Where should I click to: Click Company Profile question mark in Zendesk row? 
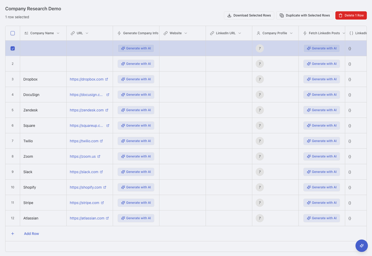(260, 110)
